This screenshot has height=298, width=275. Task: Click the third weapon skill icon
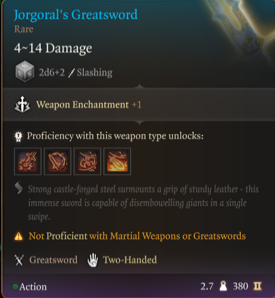click(x=87, y=161)
